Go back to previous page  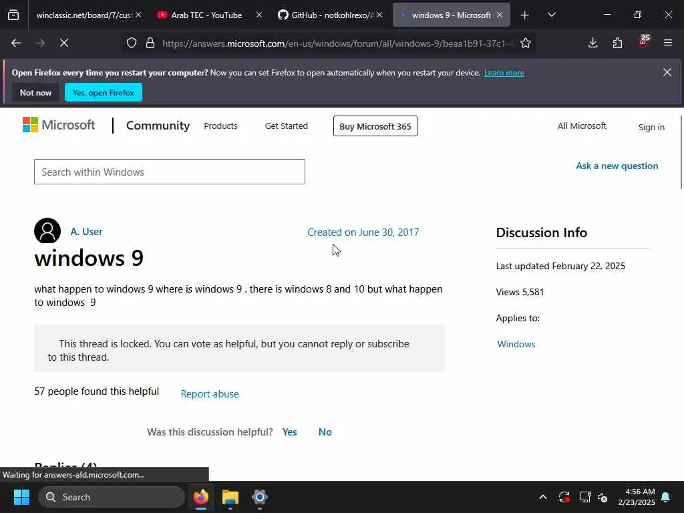click(16, 43)
